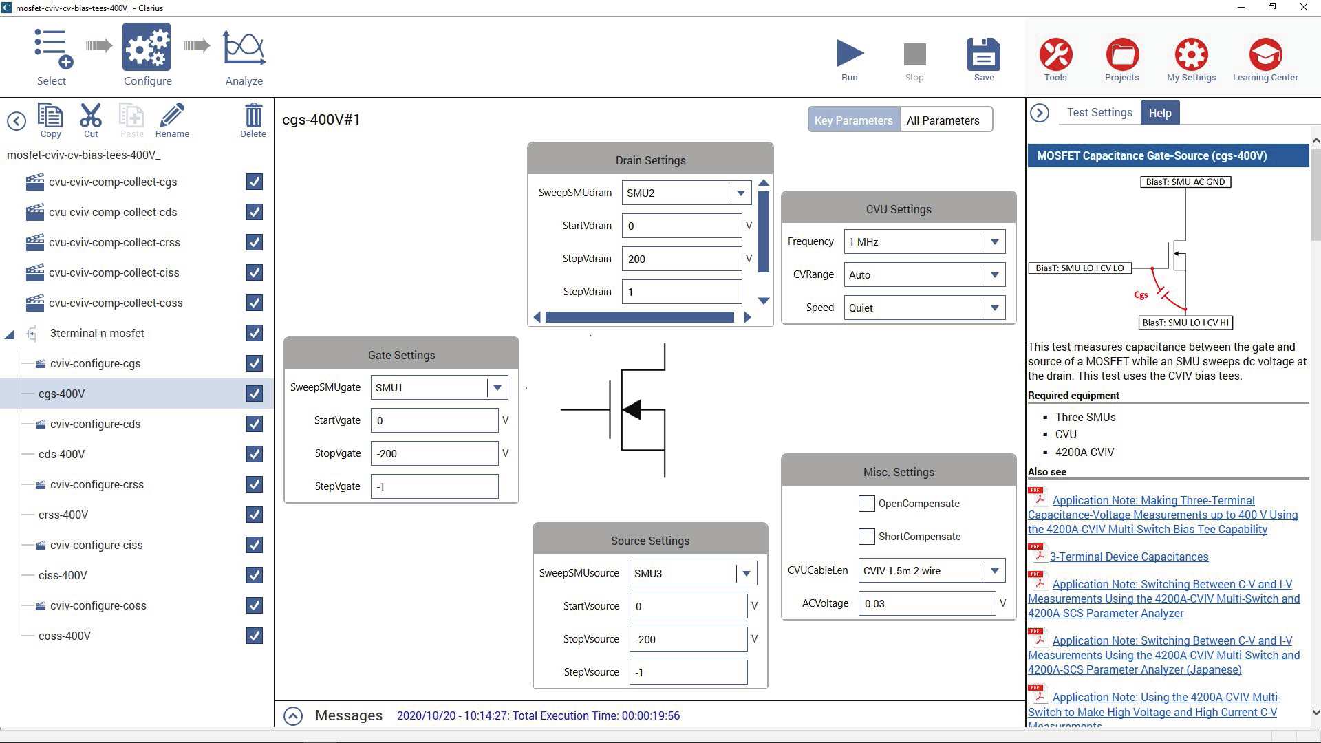Switch to the All Parameters tab
This screenshot has width=1321, height=743.
coord(943,120)
